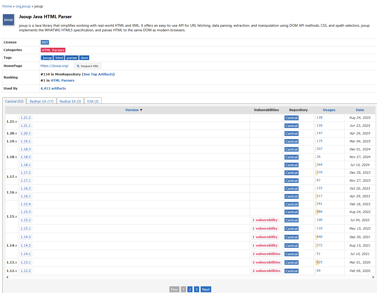Sort by the Usages column header
The width and height of the screenshot is (377, 293).
pos(329,110)
